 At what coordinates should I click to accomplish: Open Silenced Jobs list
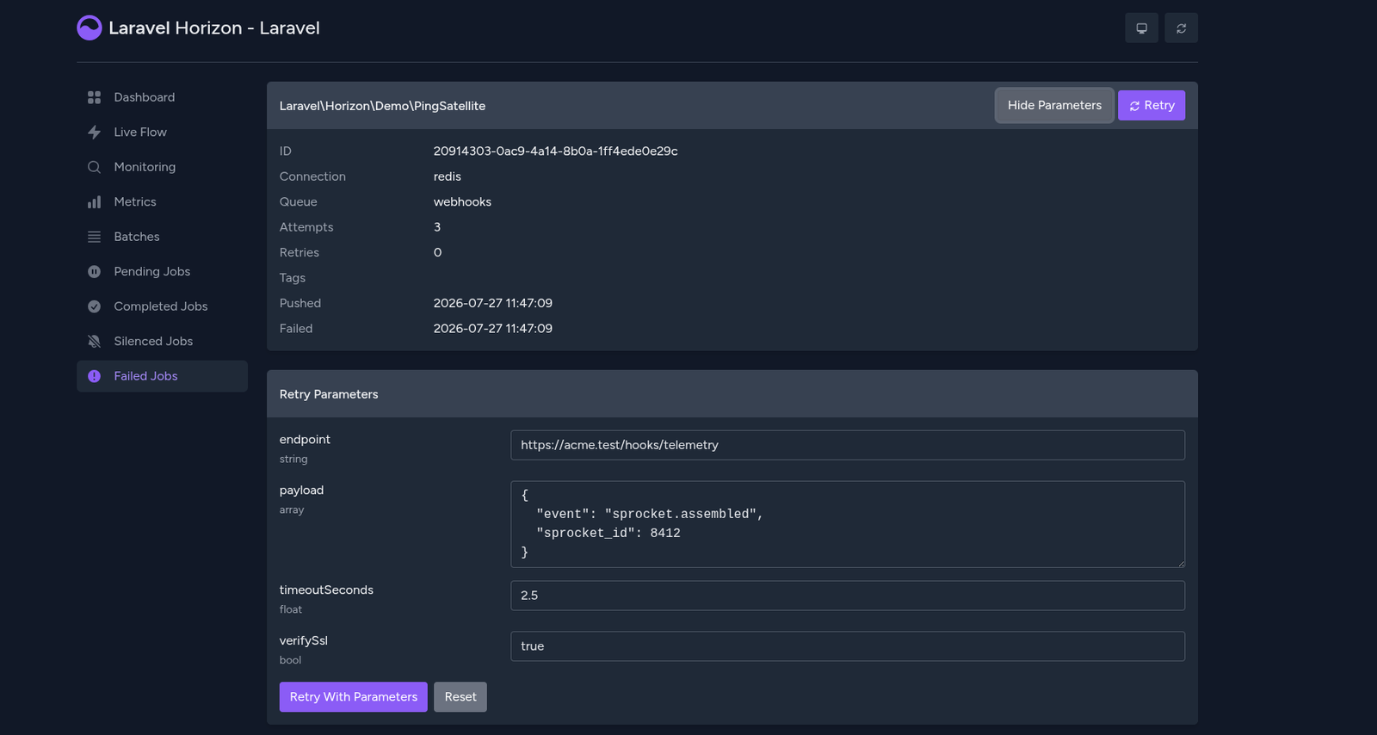click(x=162, y=341)
